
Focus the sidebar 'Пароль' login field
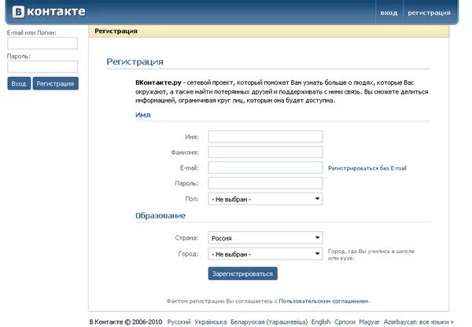point(42,67)
